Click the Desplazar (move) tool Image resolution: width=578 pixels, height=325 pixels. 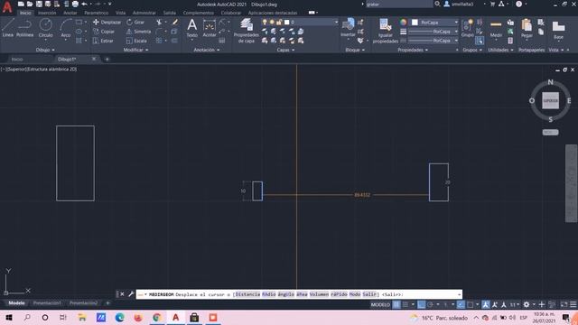tap(107, 22)
